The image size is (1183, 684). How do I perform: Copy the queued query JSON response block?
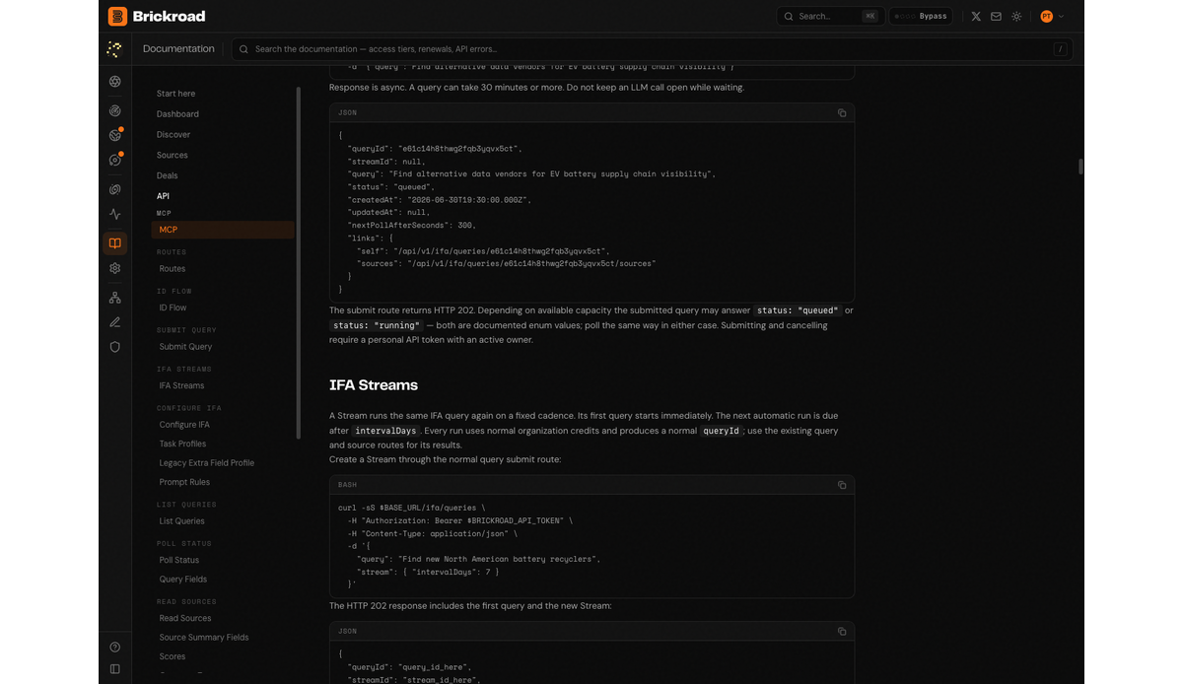(842, 113)
